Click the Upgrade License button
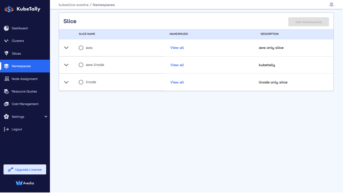 (x=25, y=169)
